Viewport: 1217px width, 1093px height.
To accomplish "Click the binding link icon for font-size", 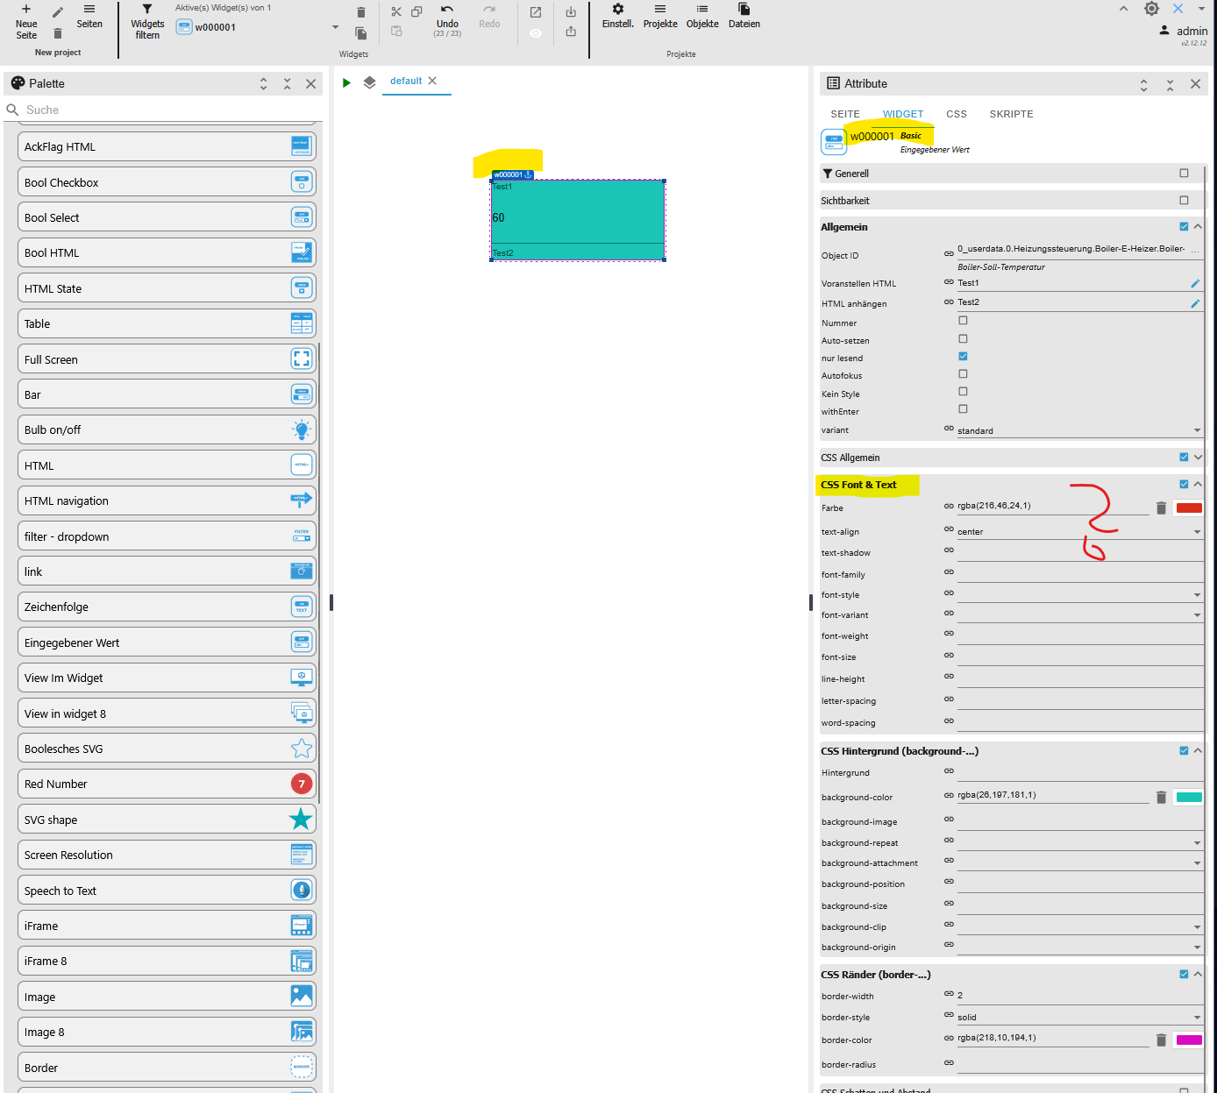I will click(x=949, y=655).
